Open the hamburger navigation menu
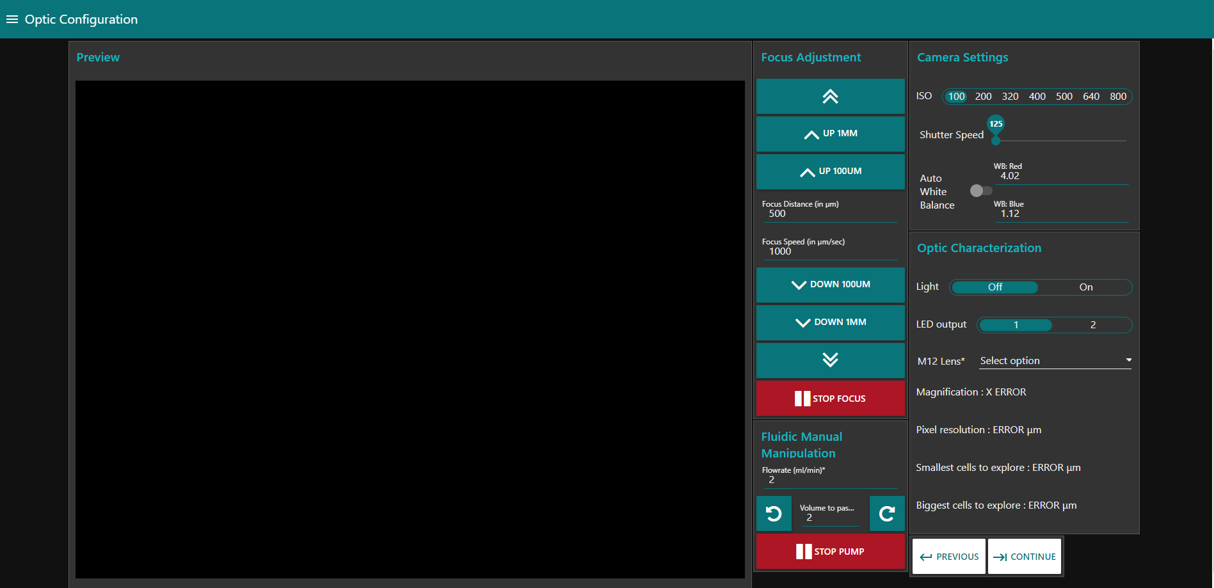The width and height of the screenshot is (1214, 588). (12, 19)
